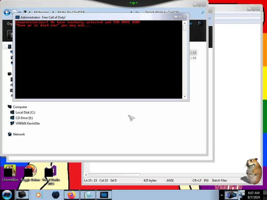Screen dimensions: 267x200
Task: Open the address bar history dropdown arrow
Action: (x=131, y=12)
